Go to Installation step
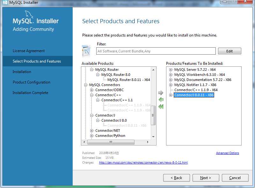255x188 pixels. [22, 72]
